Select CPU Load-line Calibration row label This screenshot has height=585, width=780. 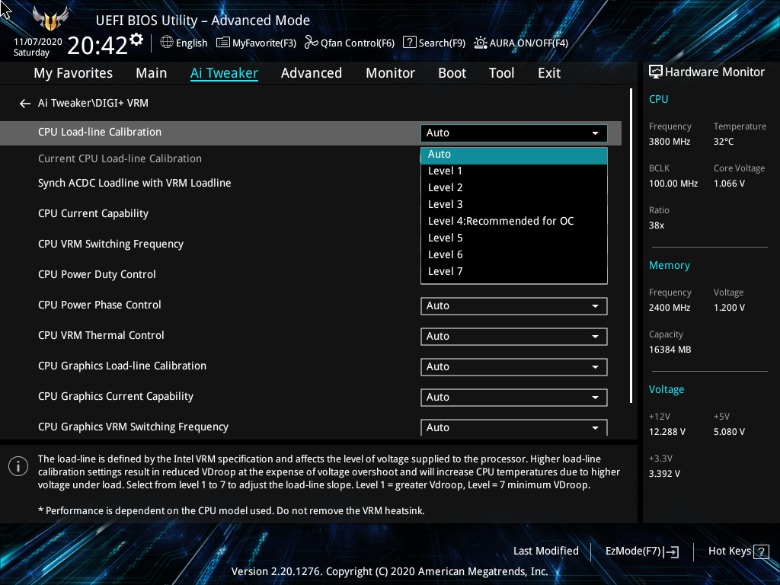(100, 133)
